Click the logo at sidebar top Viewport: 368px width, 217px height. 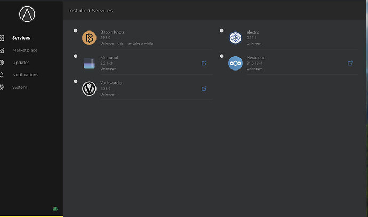pyautogui.click(x=27, y=14)
